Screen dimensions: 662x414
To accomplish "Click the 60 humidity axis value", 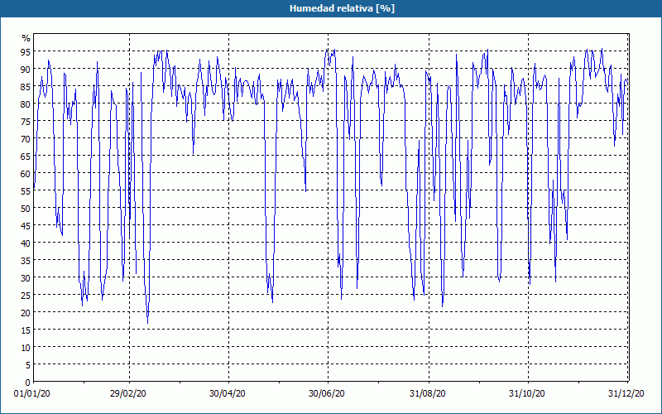I will pyautogui.click(x=26, y=174).
